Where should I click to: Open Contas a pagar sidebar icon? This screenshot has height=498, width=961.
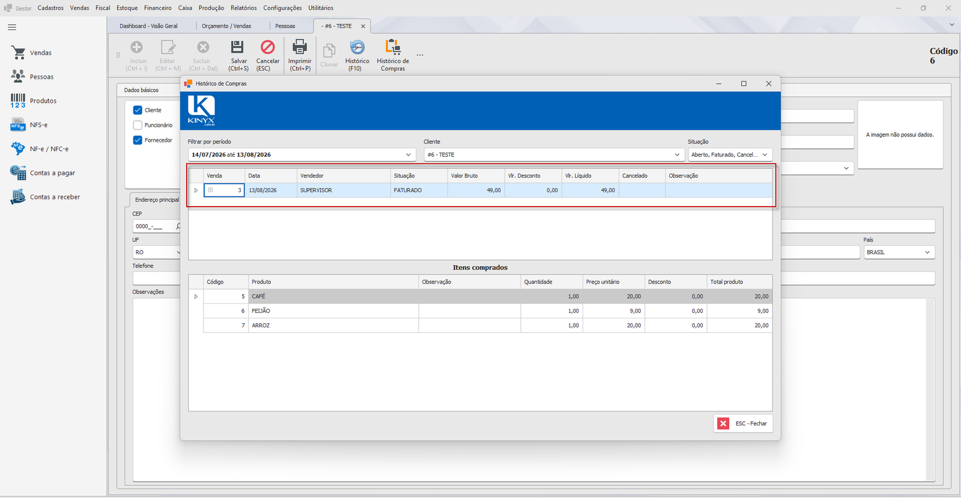pos(18,173)
